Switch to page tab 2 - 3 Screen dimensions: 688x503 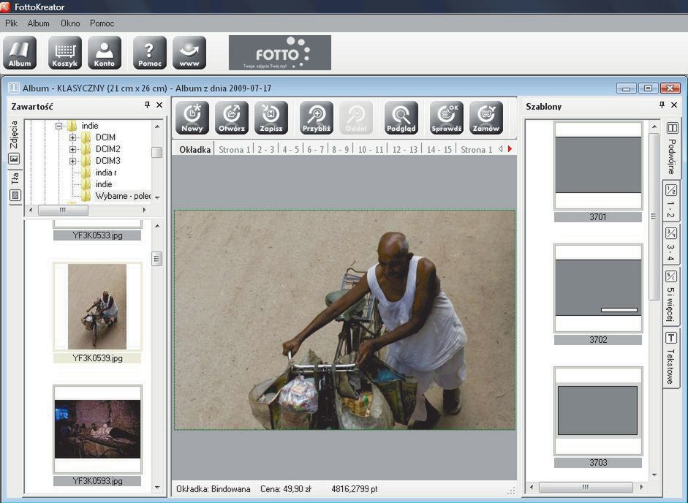(x=265, y=149)
